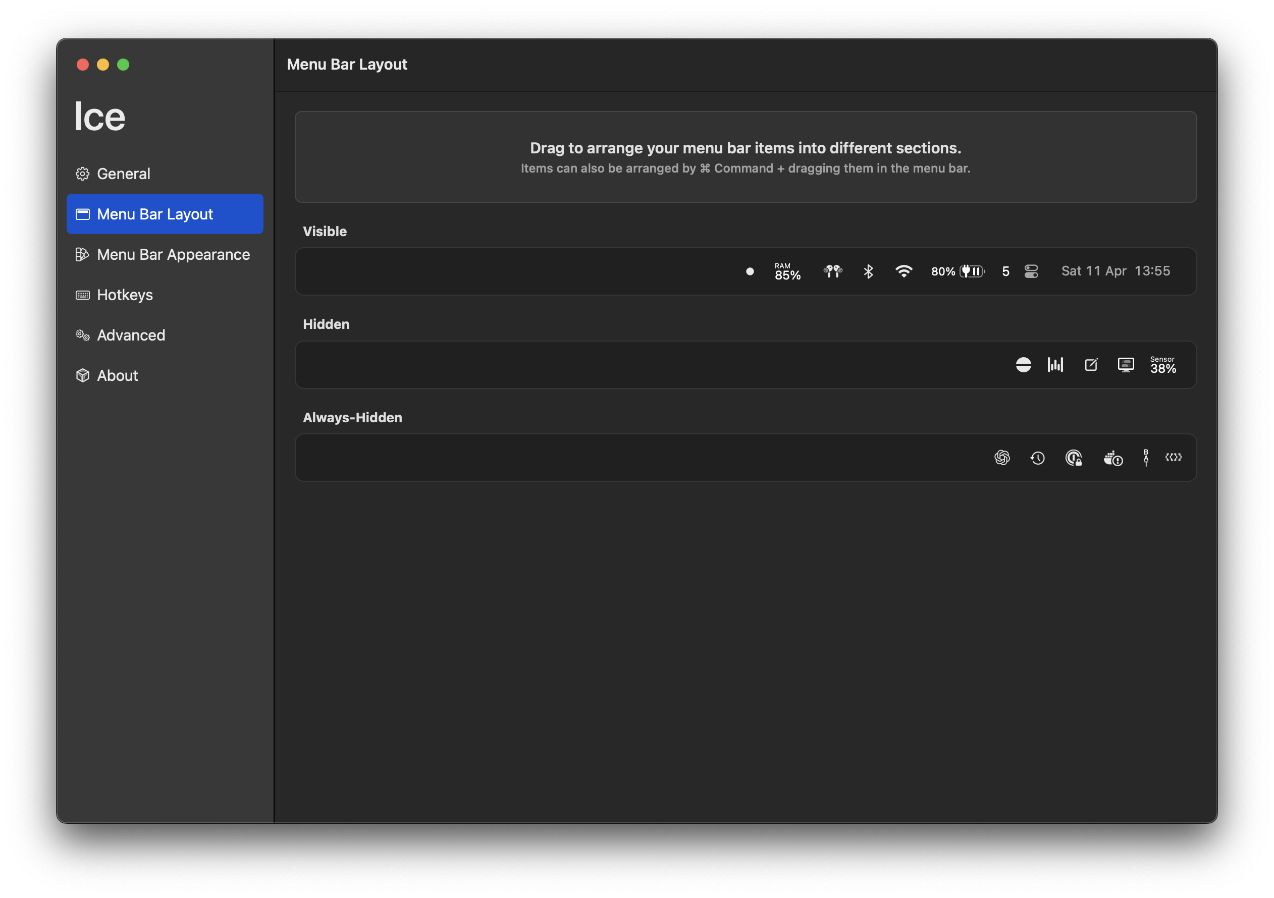Select the display monitor icon in Hidden section
The height and width of the screenshot is (898, 1274).
click(x=1125, y=364)
